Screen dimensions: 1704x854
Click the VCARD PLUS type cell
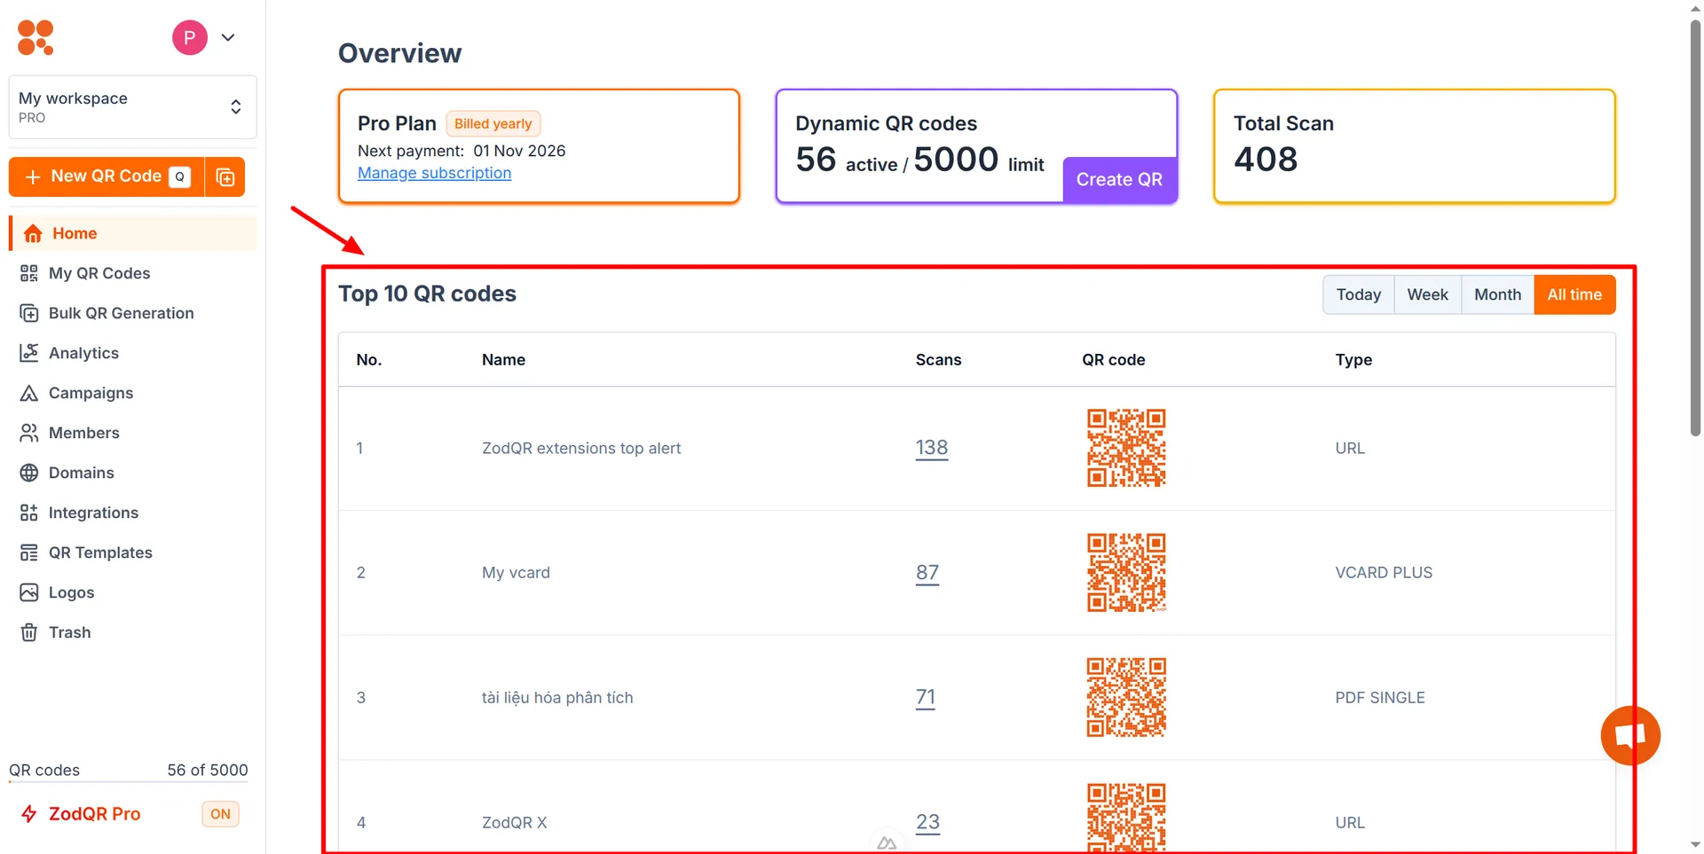tap(1384, 573)
